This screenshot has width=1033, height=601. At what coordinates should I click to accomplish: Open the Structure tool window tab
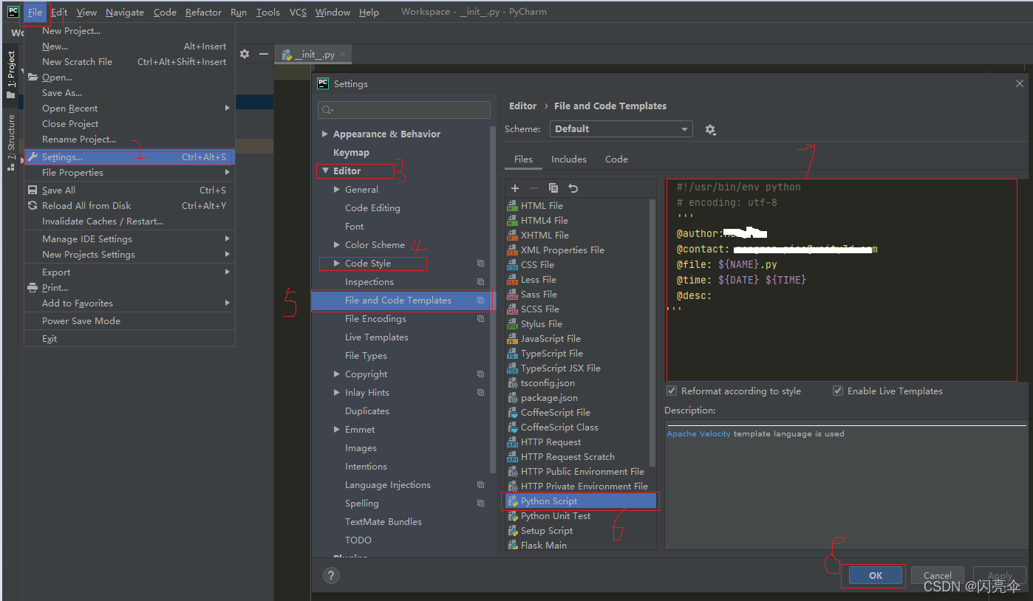10,142
